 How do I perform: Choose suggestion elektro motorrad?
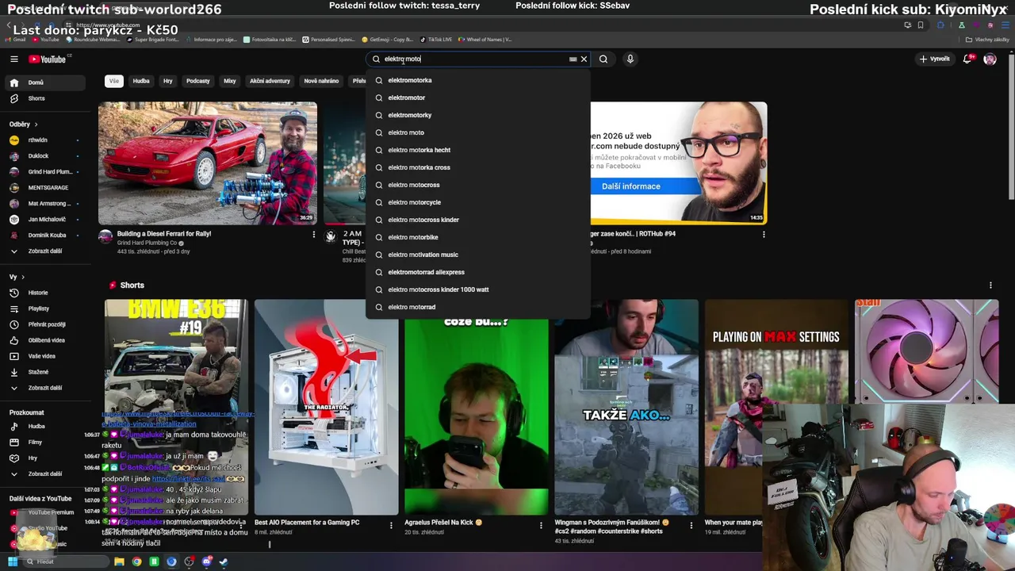(478, 307)
